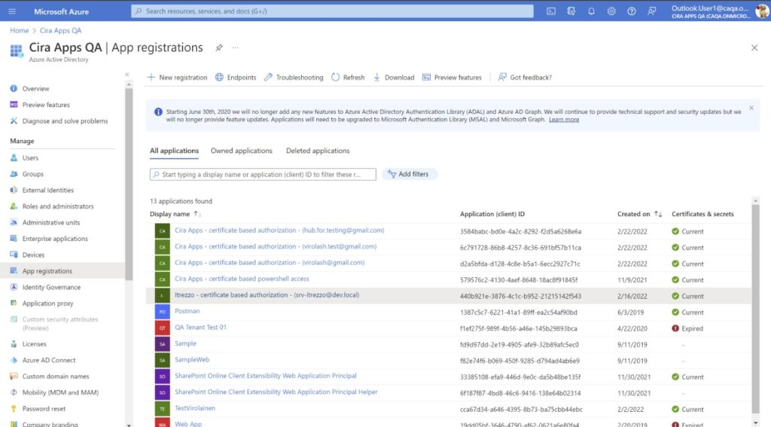Open Cira Apps certificate based powershell access
This screenshot has height=427, width=771.
tap(242, 279)
